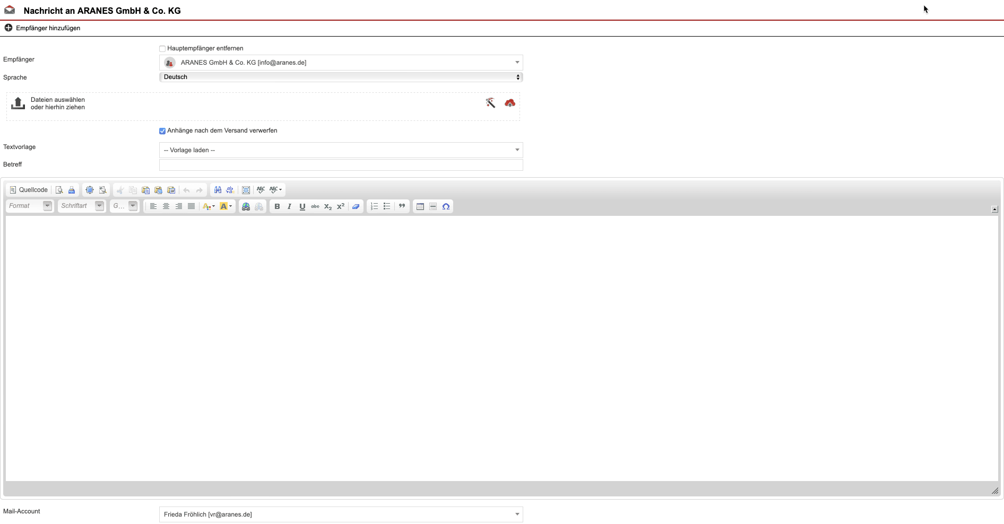Image resolution: width=1004 pixels, height=524 pixels.
Task: Click Dateien auswählen upload area
Action: [x=57, y=103]
